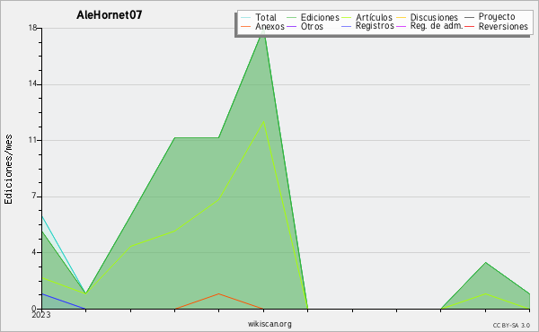Click the 18 y-axis value

tap(32, 28)
